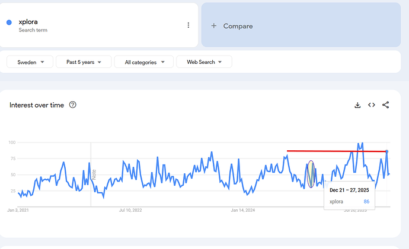The width and height of the screenshot is (409, 249).
Task: Open the Sweden region dropdown
Action: point(30,62)
